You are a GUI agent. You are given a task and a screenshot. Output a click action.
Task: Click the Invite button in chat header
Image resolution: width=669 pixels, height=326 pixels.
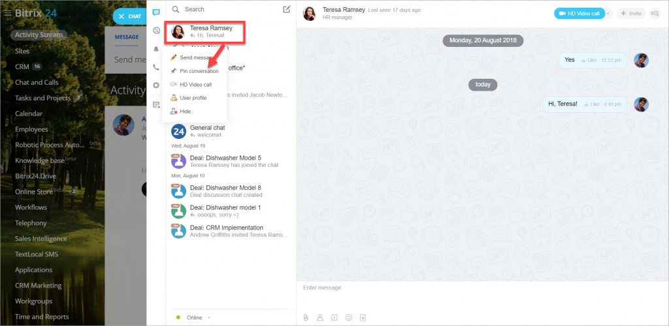tap(631, 14)
